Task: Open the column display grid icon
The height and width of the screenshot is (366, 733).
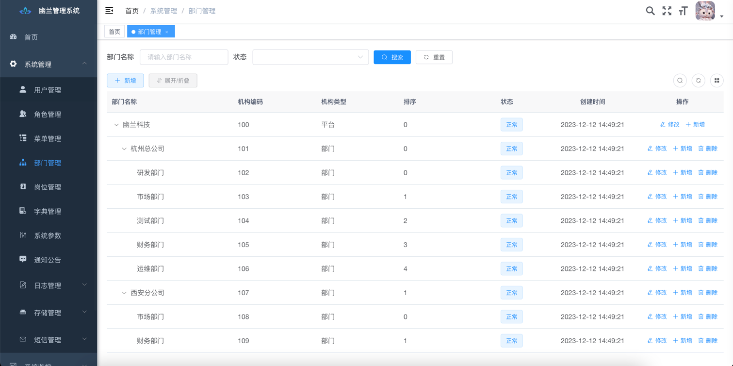Action: click(x=717, y=81)
